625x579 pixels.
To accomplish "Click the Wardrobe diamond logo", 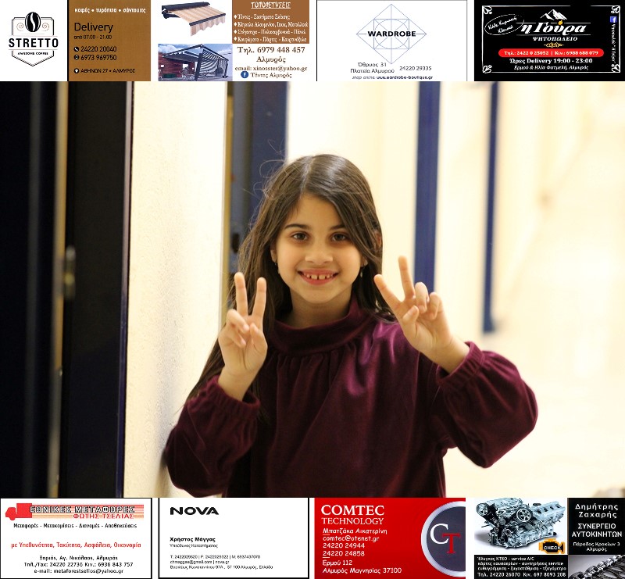I will click(x=391, y=33).
